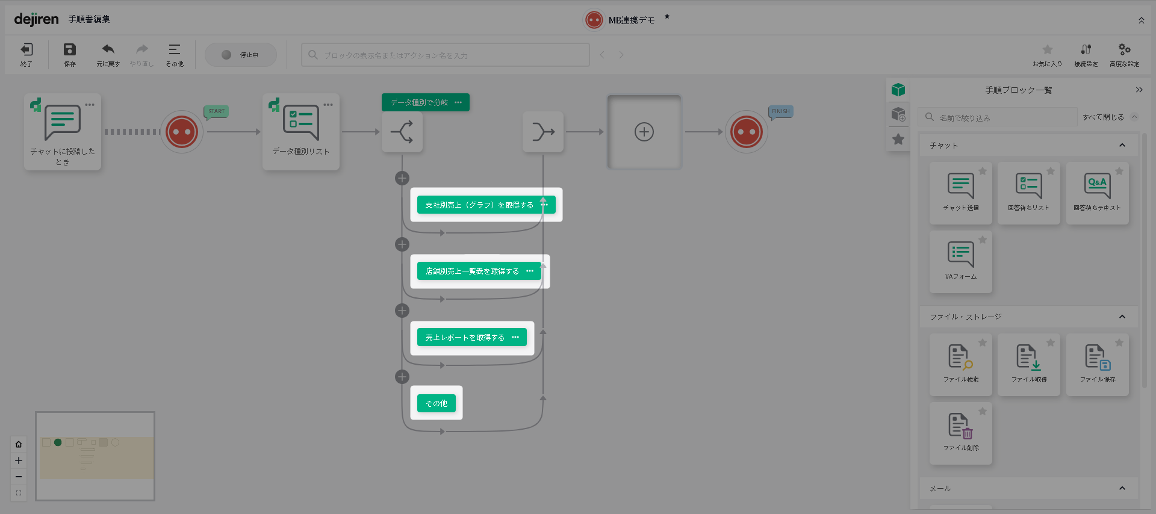This screenshot has width=1156, height=514.
Task: Favorite the 回答待ちテキスト block star
Action: [x=1119, y=171]
